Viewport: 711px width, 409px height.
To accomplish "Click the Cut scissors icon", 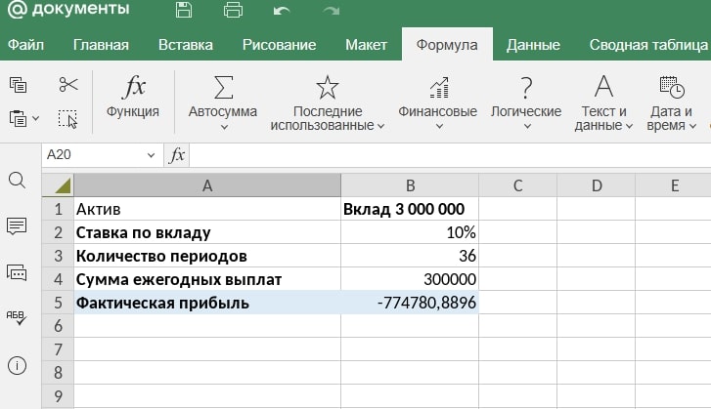I will (x=68, y=85).
